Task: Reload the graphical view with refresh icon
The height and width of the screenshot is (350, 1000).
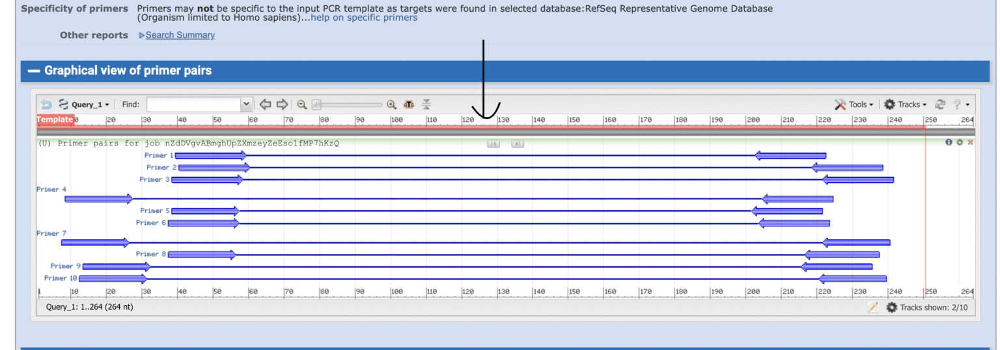Action: click(x=940, y=105)
